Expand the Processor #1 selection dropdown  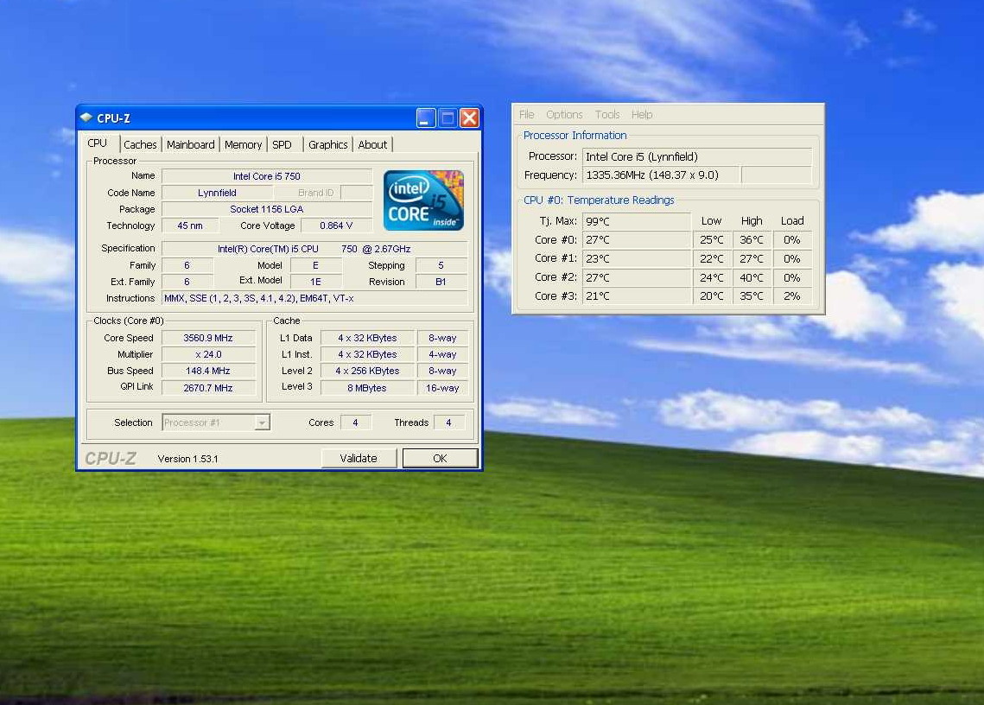pos(263,422)
